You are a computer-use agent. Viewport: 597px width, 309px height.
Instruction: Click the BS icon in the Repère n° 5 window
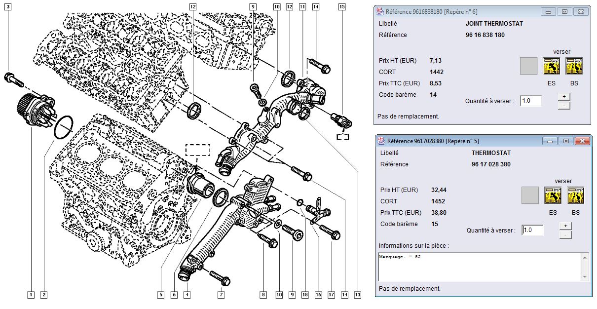point(575,195)
